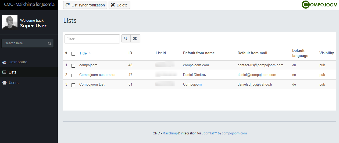Open the compojoom.com footer link

234,133
